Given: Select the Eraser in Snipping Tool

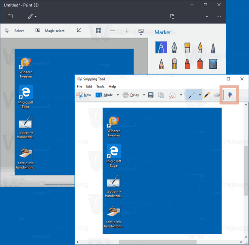Looking at the screenshot, I should click(x=217, y=95).
